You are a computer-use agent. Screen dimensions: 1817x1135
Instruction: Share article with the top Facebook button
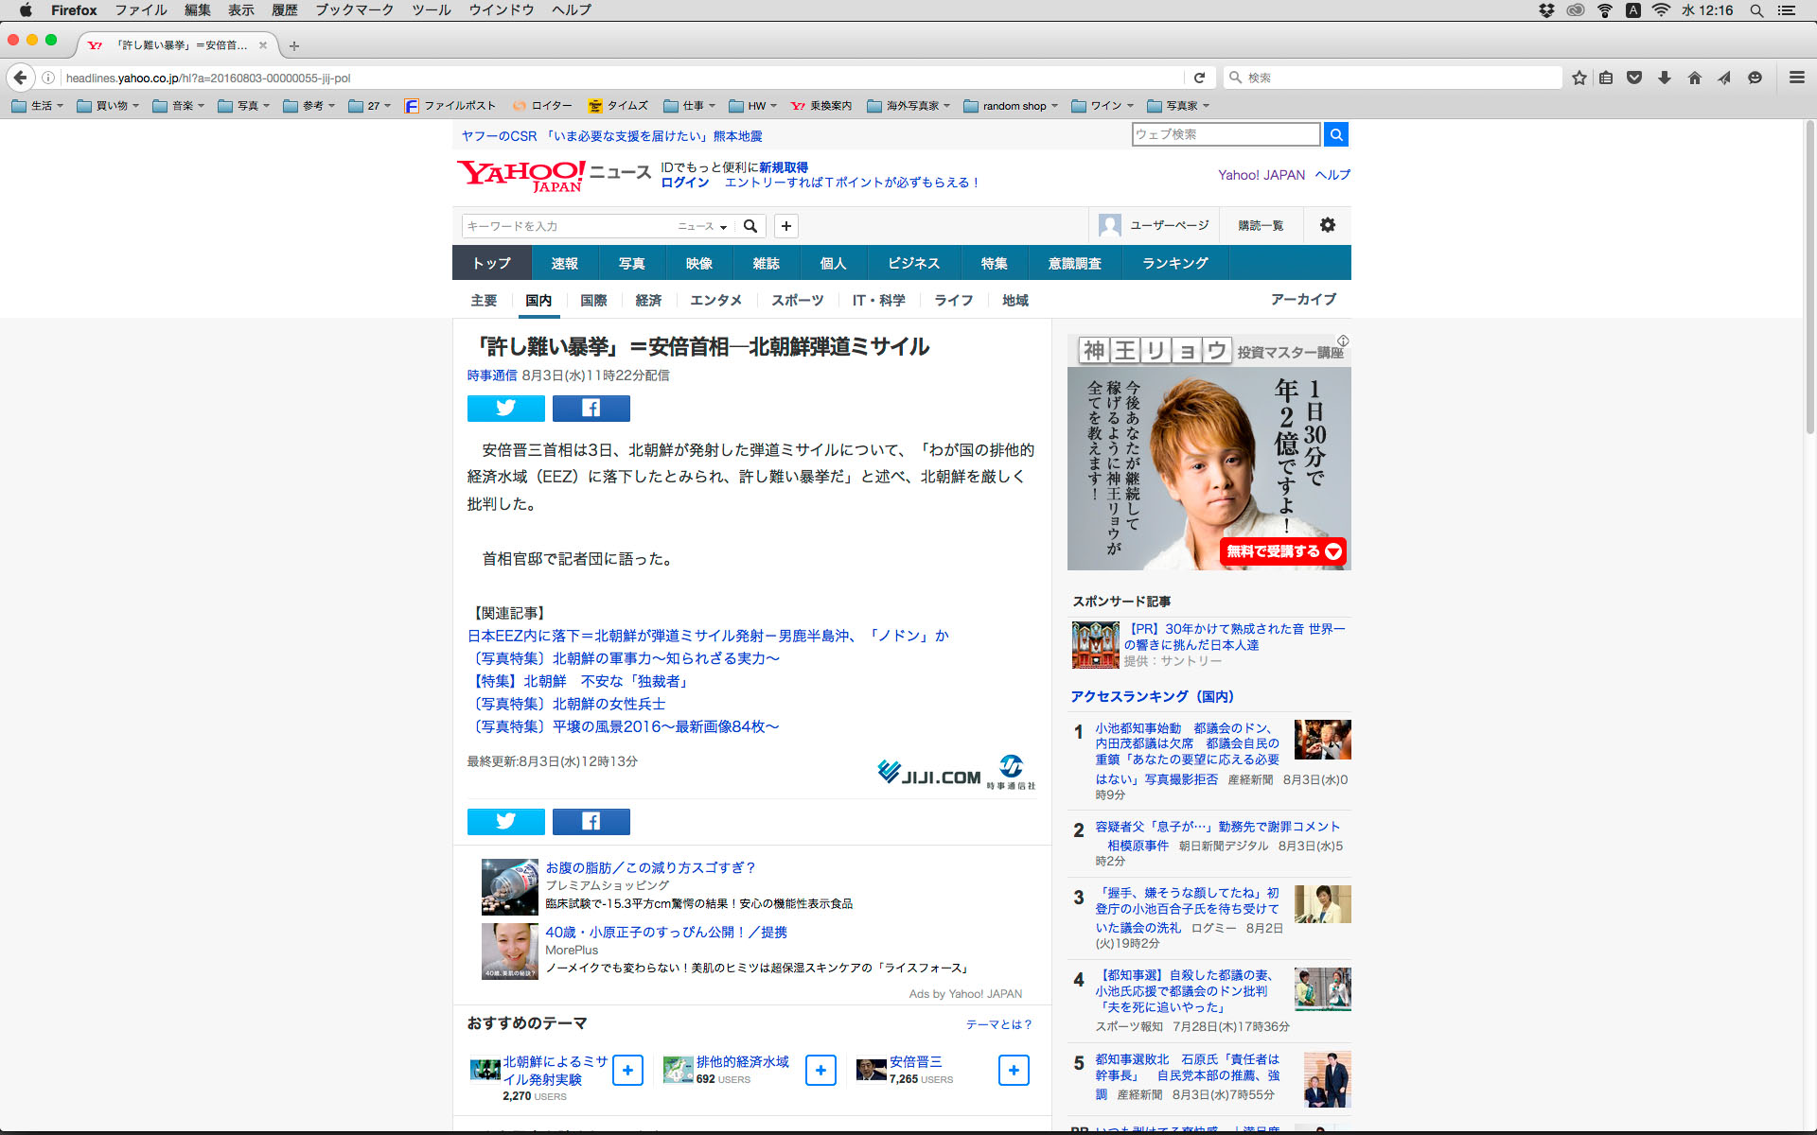[591, 409]
